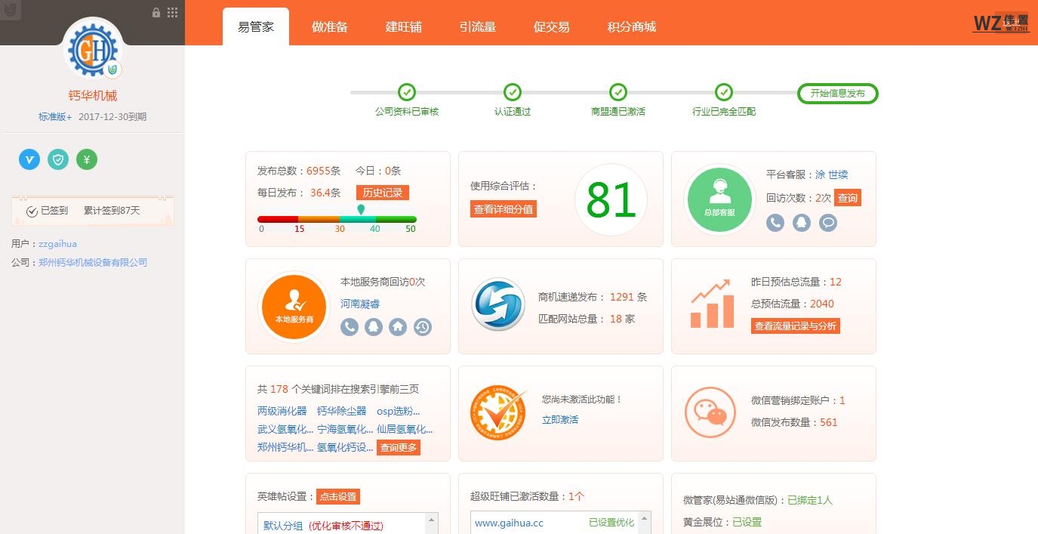Open the V certification badge icon
Image resolution: width=1038 pixels, height=534 pixels.
pos(29,159)
